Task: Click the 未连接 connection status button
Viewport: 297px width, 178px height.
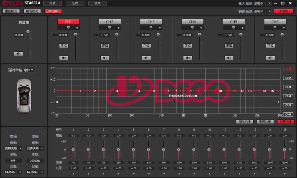Action: pos(284,11)
